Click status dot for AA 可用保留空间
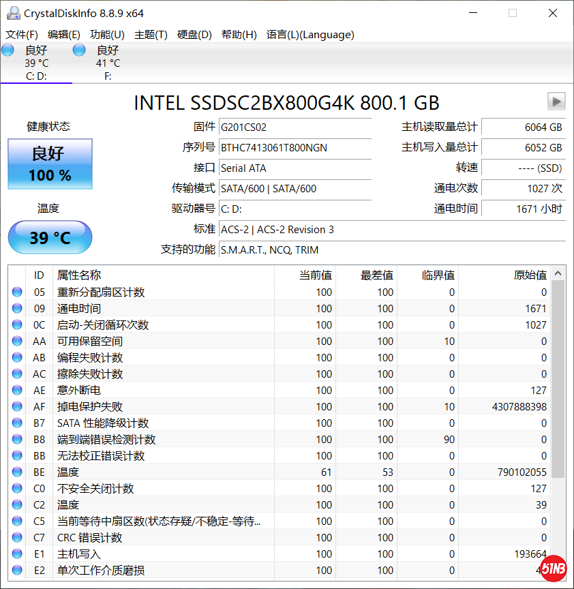574x589 pixels. (17, 341)
